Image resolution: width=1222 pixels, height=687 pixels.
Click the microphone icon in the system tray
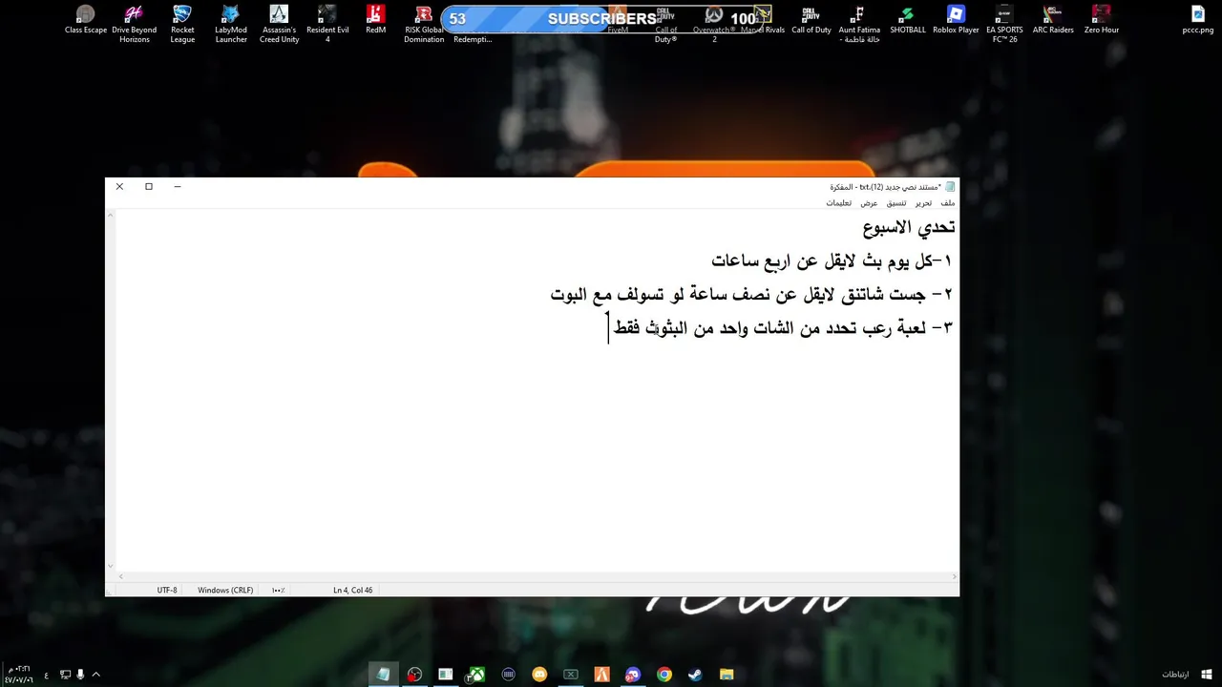(80, 675)
